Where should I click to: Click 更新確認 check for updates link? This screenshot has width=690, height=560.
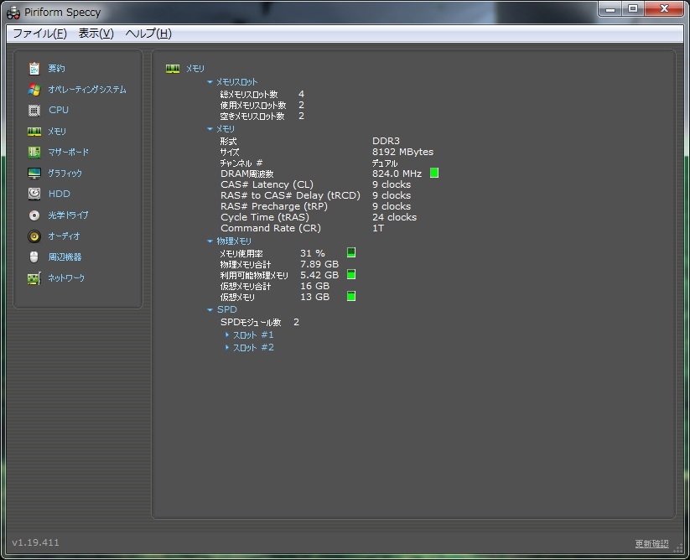pos(651,544)
